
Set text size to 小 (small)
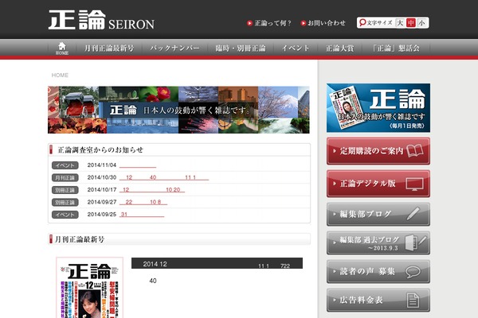pyautogui.click(x=421, y=23)
